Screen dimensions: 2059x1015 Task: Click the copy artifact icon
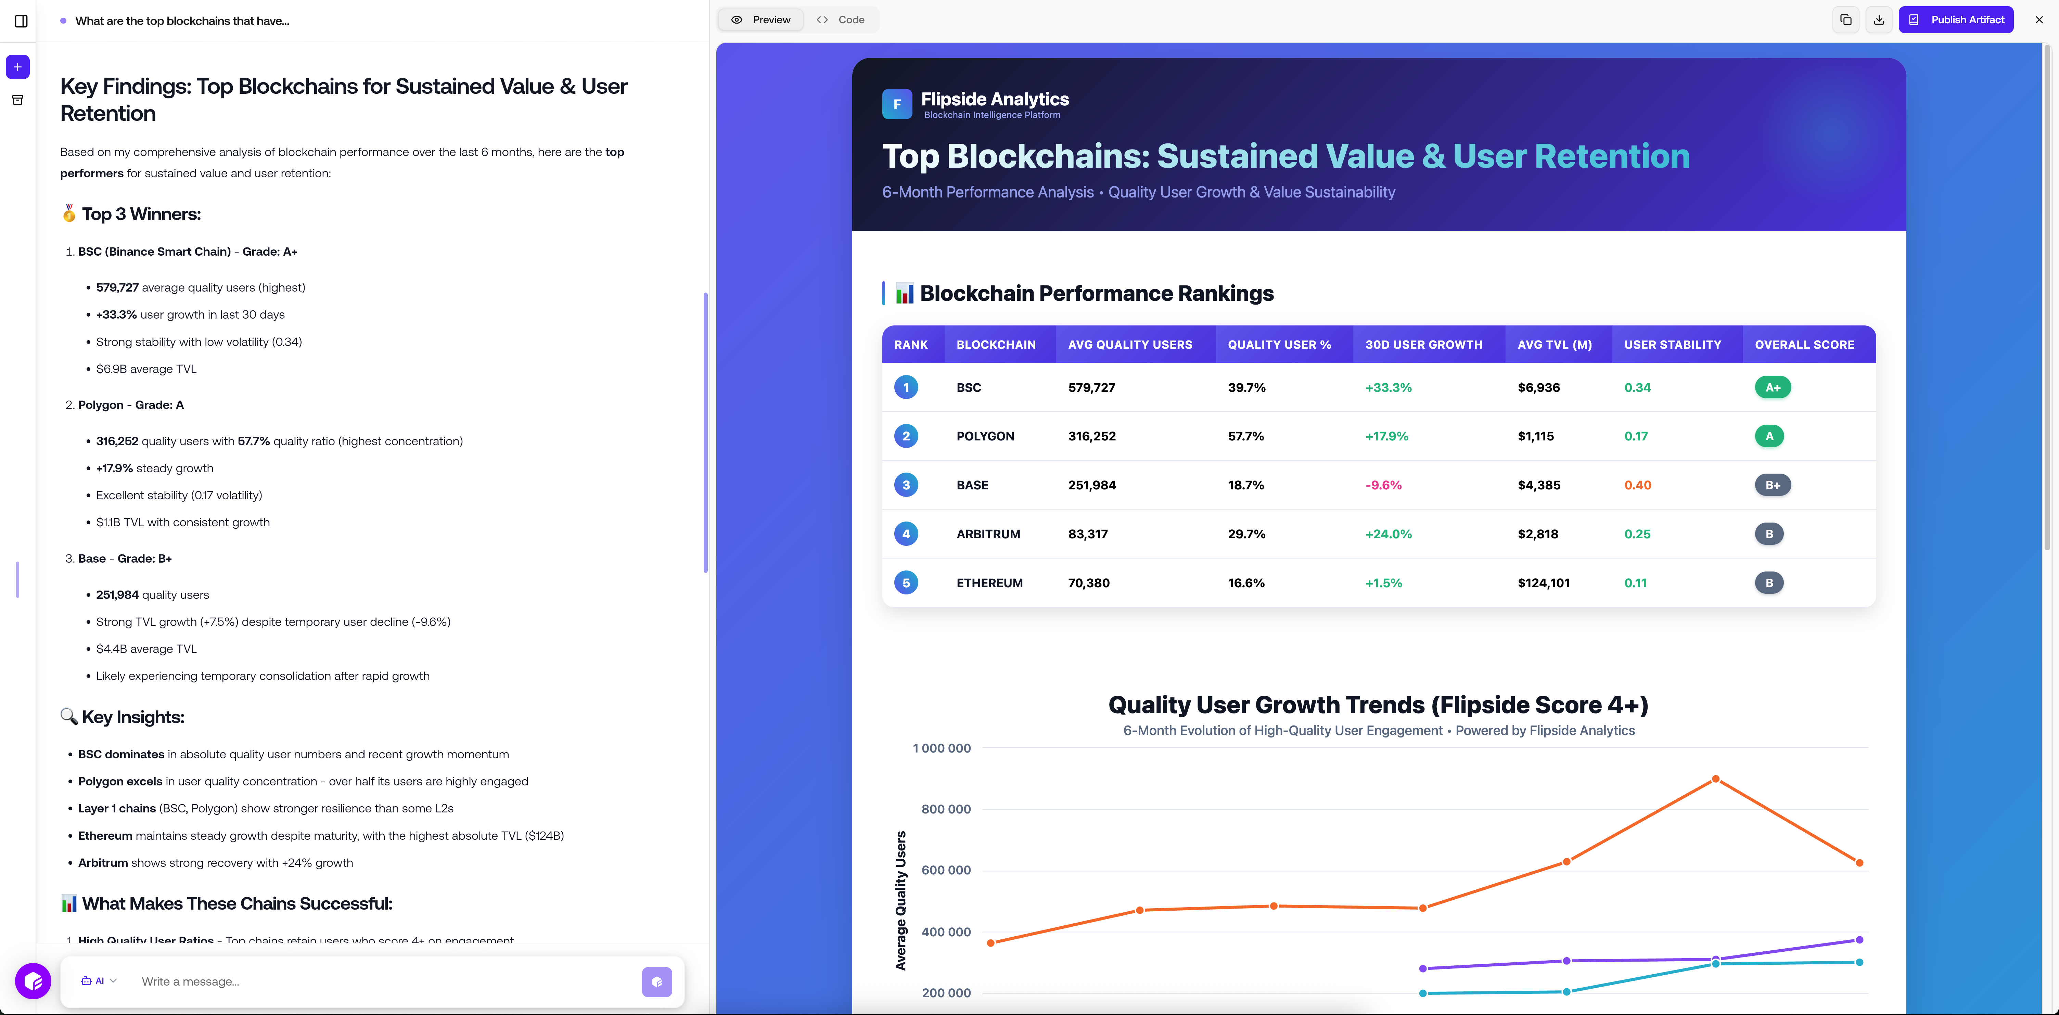[1845, 20]
